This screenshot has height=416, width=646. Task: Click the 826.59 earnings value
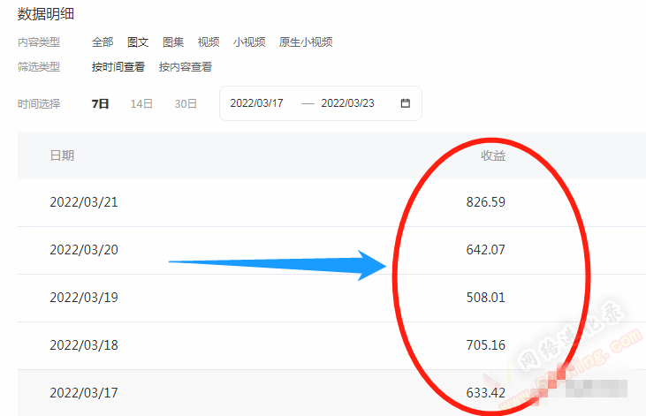click(486, 202)
